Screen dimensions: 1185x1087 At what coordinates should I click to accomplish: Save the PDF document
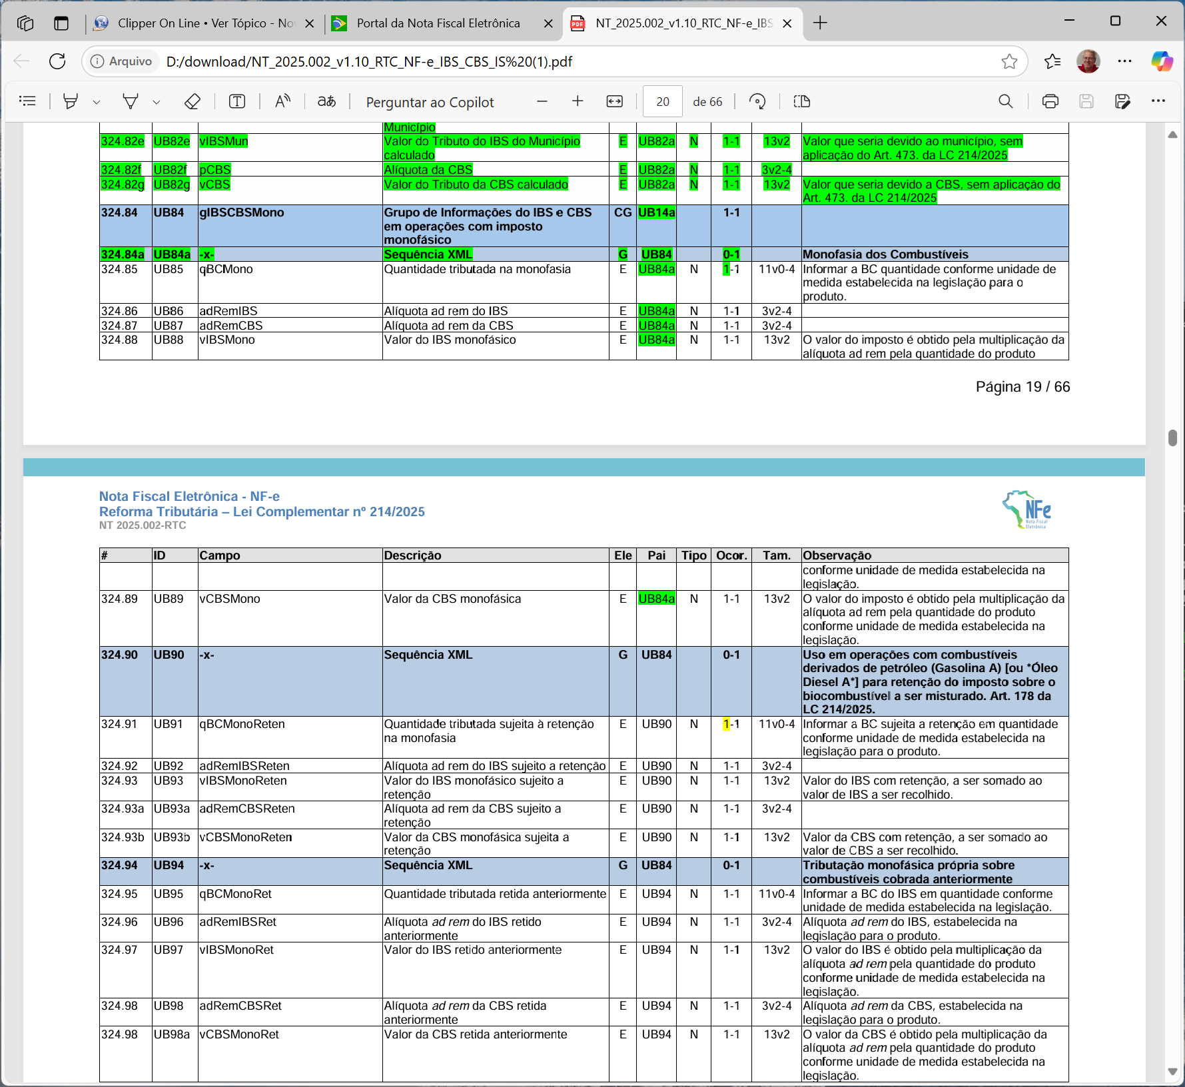pyautogui.click(x=1086, y=101)
